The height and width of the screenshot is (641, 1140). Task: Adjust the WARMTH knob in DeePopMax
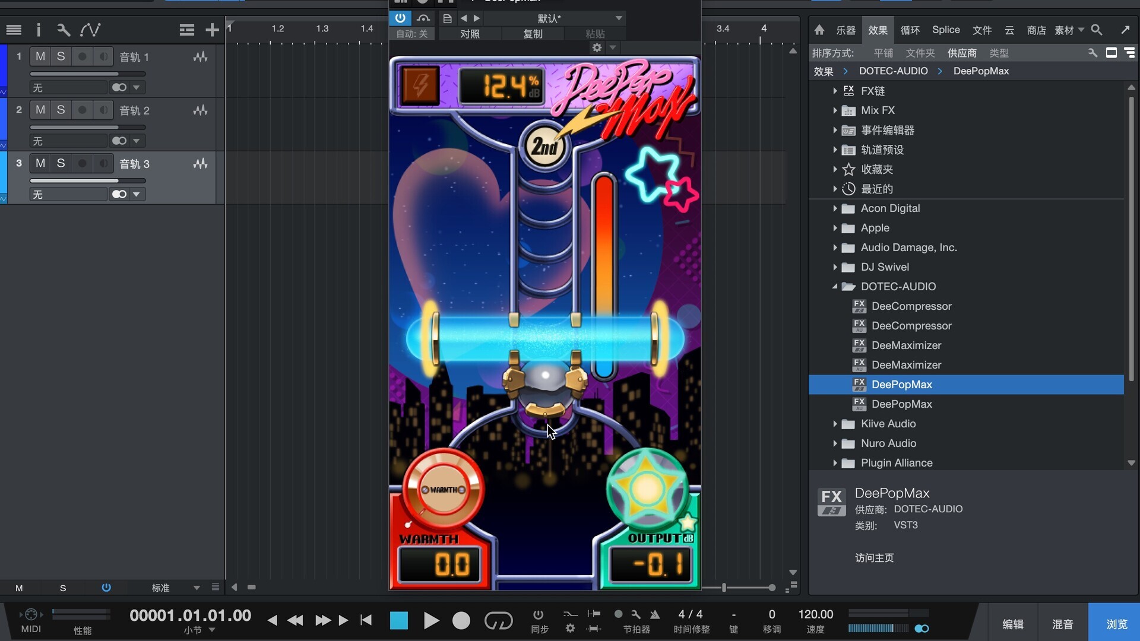click(x=443, y=490)
